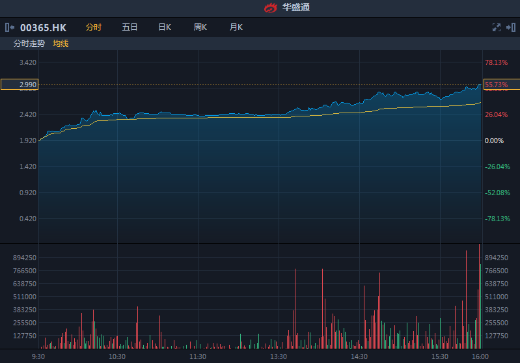Toggle the 分时走势 trend line legend

click(x=29, y=44)
